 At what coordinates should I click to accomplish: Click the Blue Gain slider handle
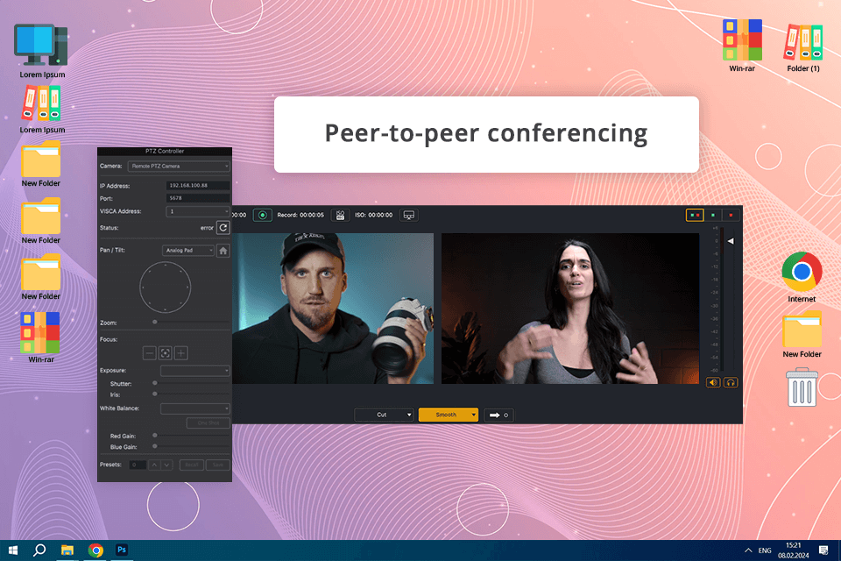tap(154, 446)
